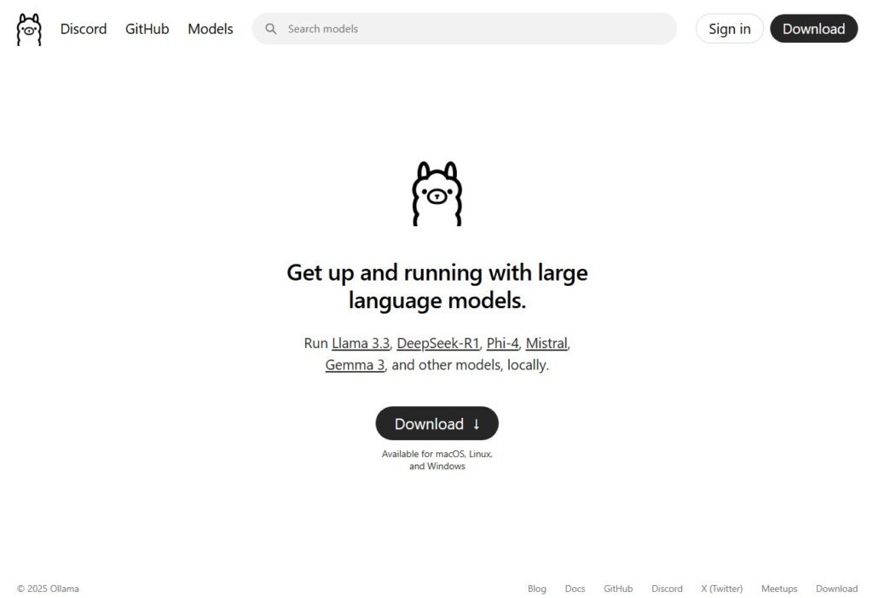Image resolution: width=873 pixels, height=598 pixels.
Task: Open Discord from top navigation
Action: (84, 28)
